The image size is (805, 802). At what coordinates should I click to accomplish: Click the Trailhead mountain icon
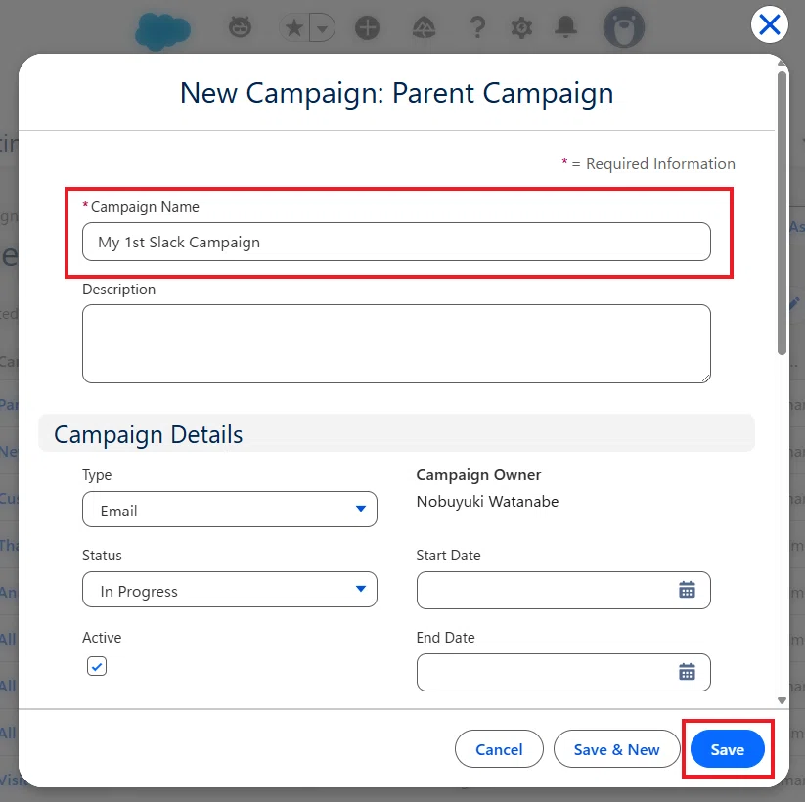425,27
